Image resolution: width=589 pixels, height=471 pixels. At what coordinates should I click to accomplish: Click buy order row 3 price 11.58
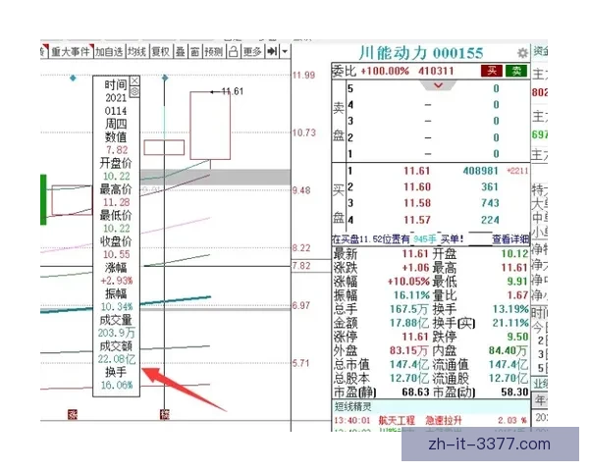(x=416, y=203)
